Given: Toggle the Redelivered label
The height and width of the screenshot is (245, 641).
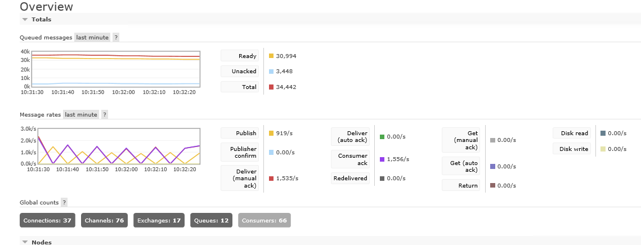Looking at the screenshot, I should pos(351,179).
